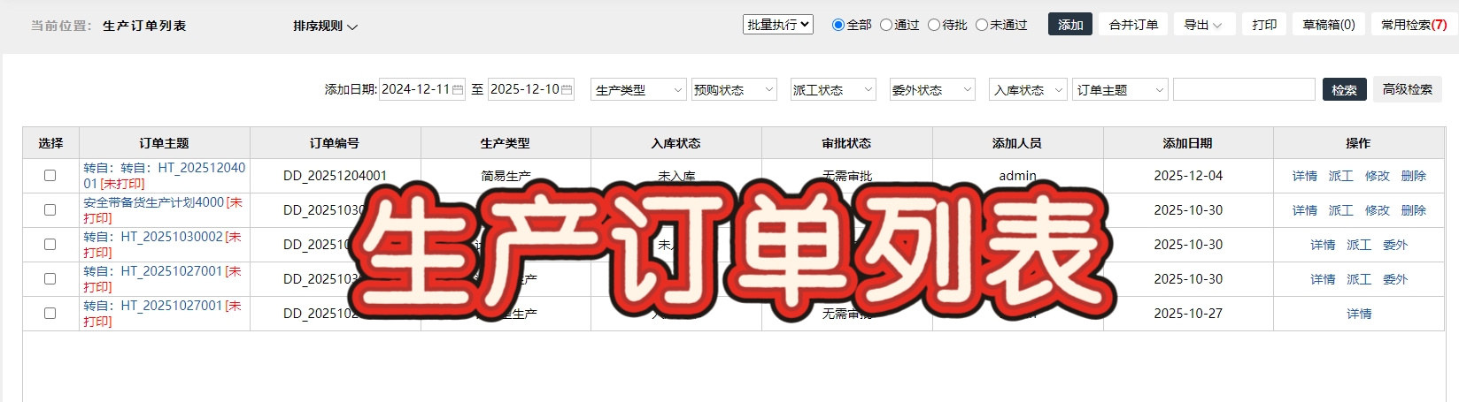Tick checkbox for order DD_20251204001
This screenshot has height=402, width=1459.
tap(50, 176)
